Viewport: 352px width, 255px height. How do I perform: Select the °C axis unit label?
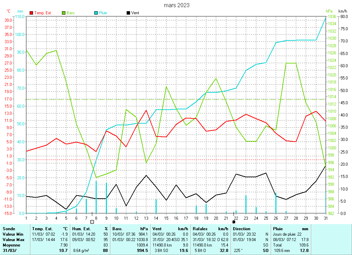click(9, 11)
